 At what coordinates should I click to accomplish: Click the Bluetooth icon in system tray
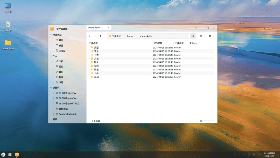coord(235,155)
